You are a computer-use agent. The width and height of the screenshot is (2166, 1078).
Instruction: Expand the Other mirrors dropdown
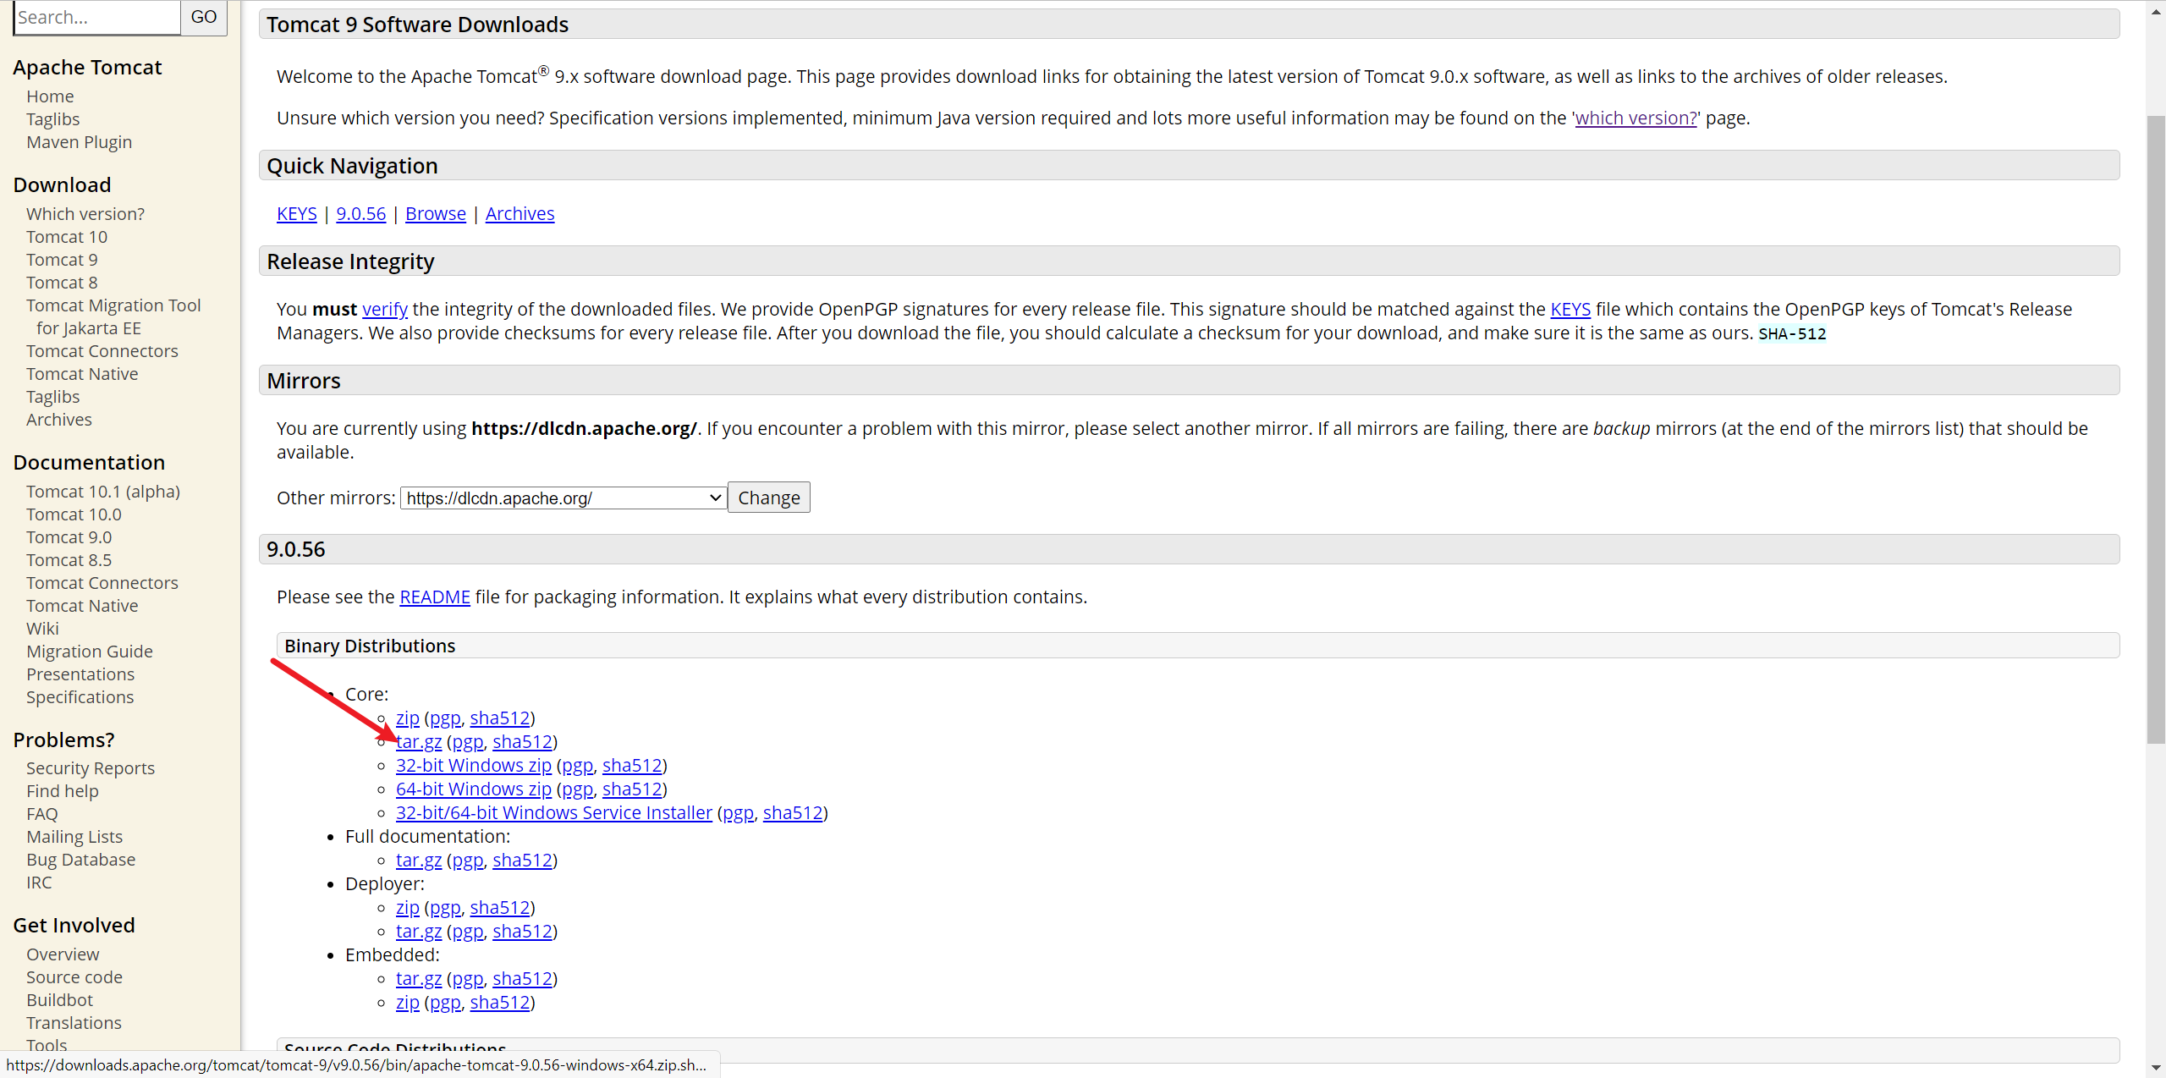563,498
